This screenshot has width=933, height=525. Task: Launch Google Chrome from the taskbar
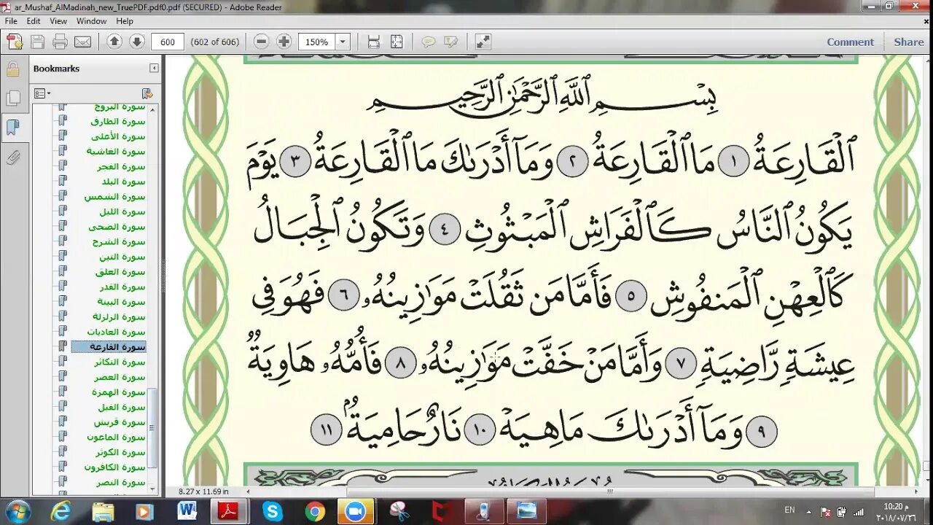click(x=315, y=511)
